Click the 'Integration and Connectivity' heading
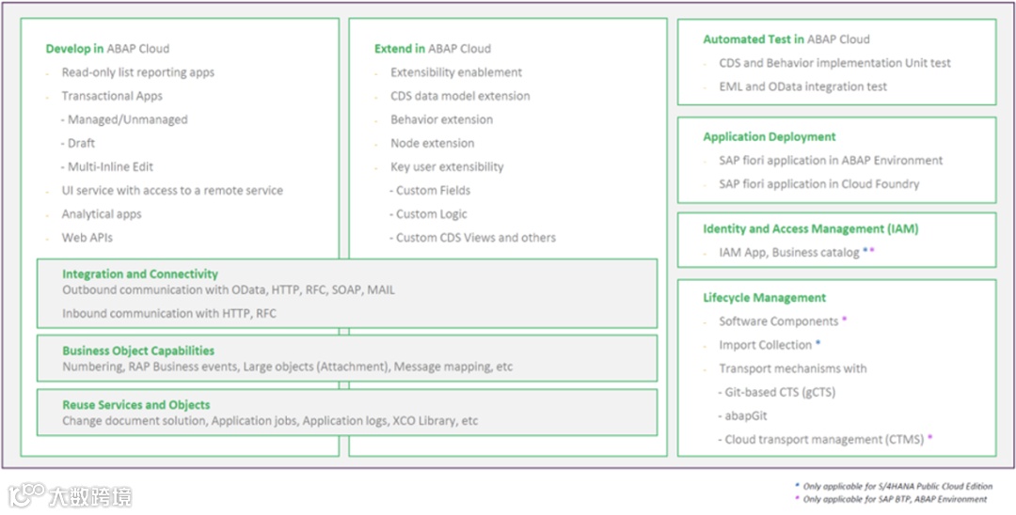 (x=140, y=274)
